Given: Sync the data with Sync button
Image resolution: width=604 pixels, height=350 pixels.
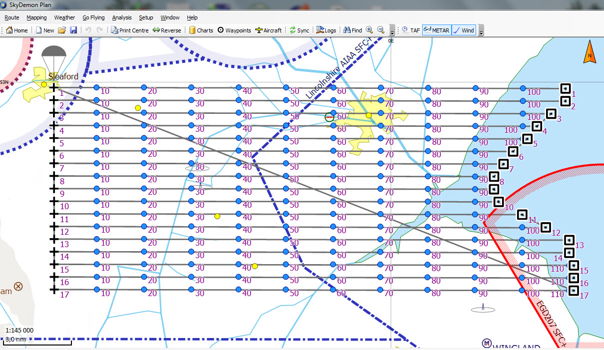Looking at the screenshot, I should 299,30.
